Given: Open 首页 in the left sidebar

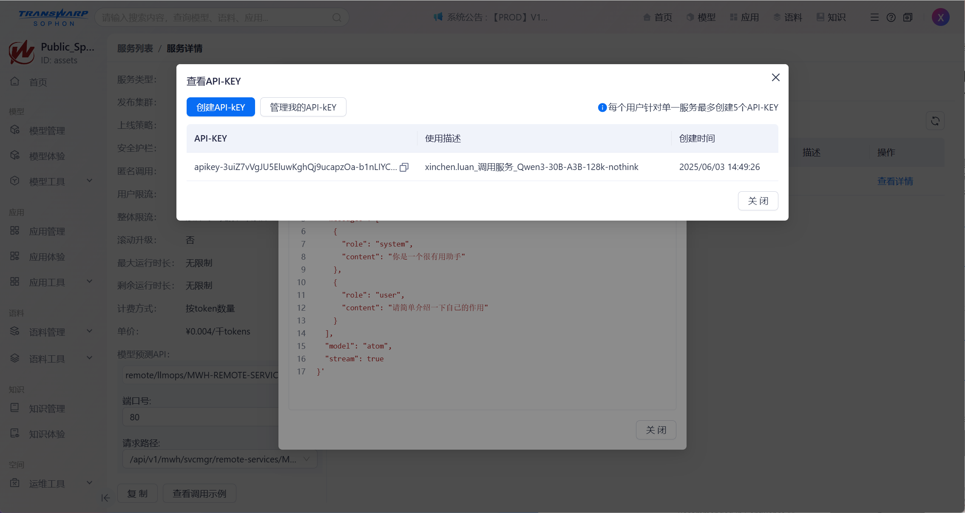Looking at the screenshot, I should (38, 82).
